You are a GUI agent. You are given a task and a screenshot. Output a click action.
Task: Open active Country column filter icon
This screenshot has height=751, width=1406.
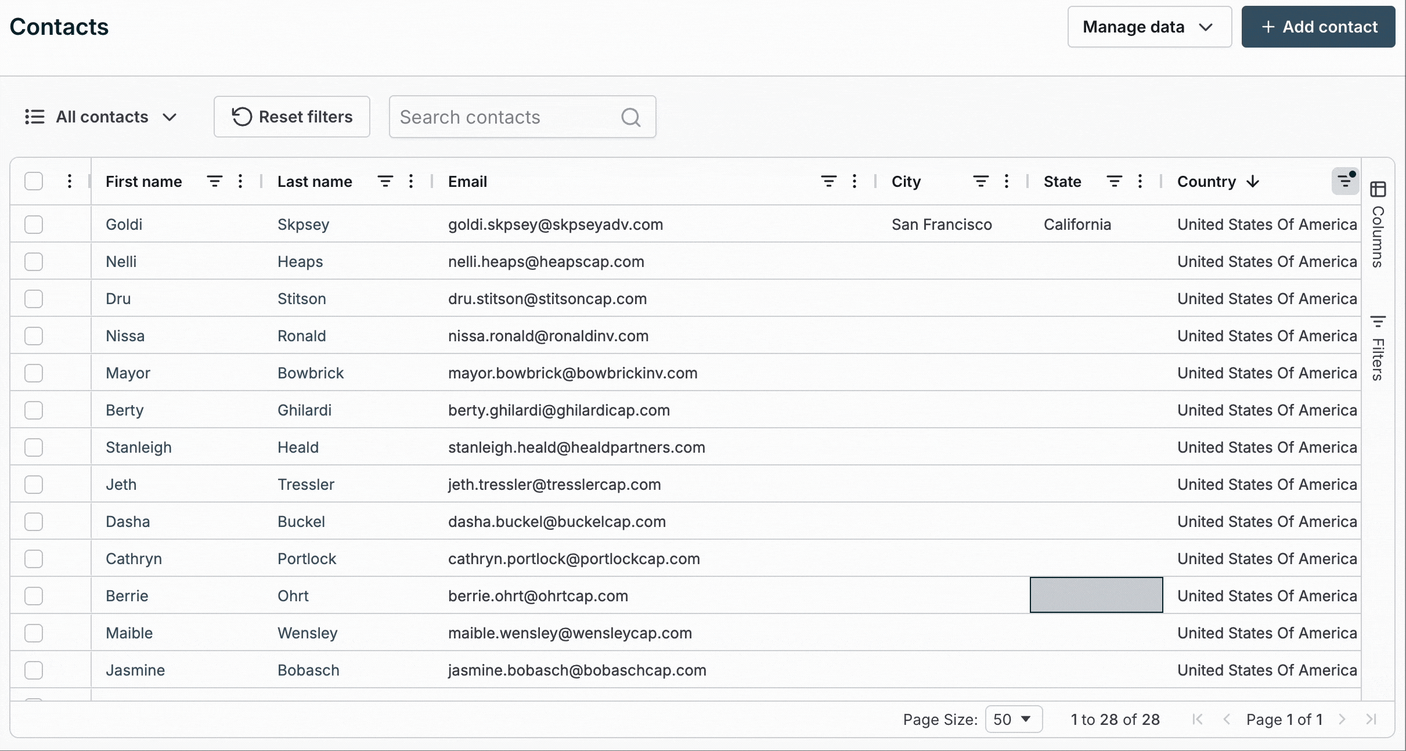pyautogui.click(x=1345, y=182)
